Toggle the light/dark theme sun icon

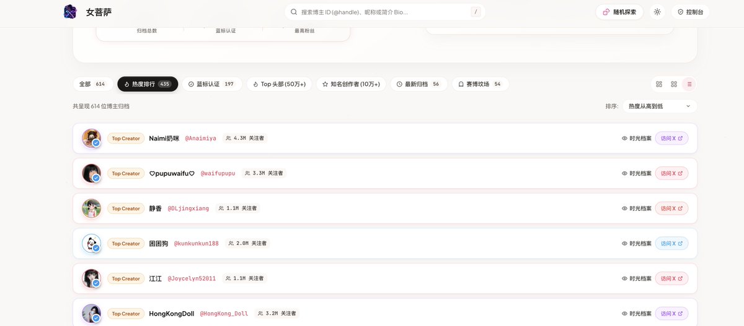coord(657,12)
